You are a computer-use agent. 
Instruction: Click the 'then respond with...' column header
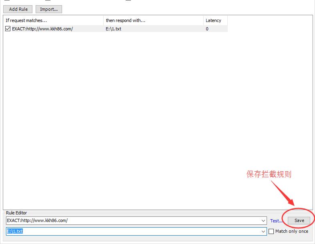[153, 20]
